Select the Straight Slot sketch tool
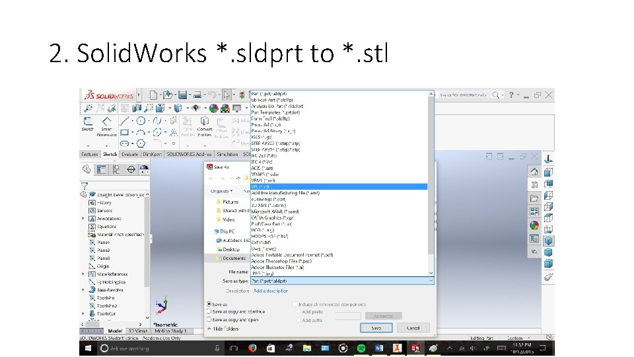Image resolution: width=634 pixels, height=357 pixels. coord(125,143)
